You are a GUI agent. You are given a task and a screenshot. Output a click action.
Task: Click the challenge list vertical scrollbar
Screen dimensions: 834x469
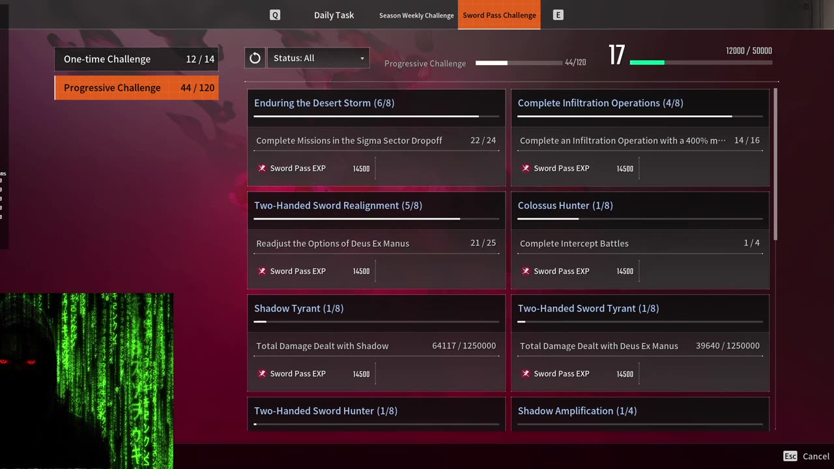pos(775,164)
